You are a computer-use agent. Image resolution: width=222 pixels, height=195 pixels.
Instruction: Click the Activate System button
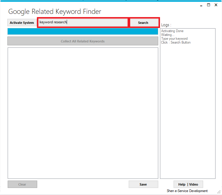click(22, 23)
